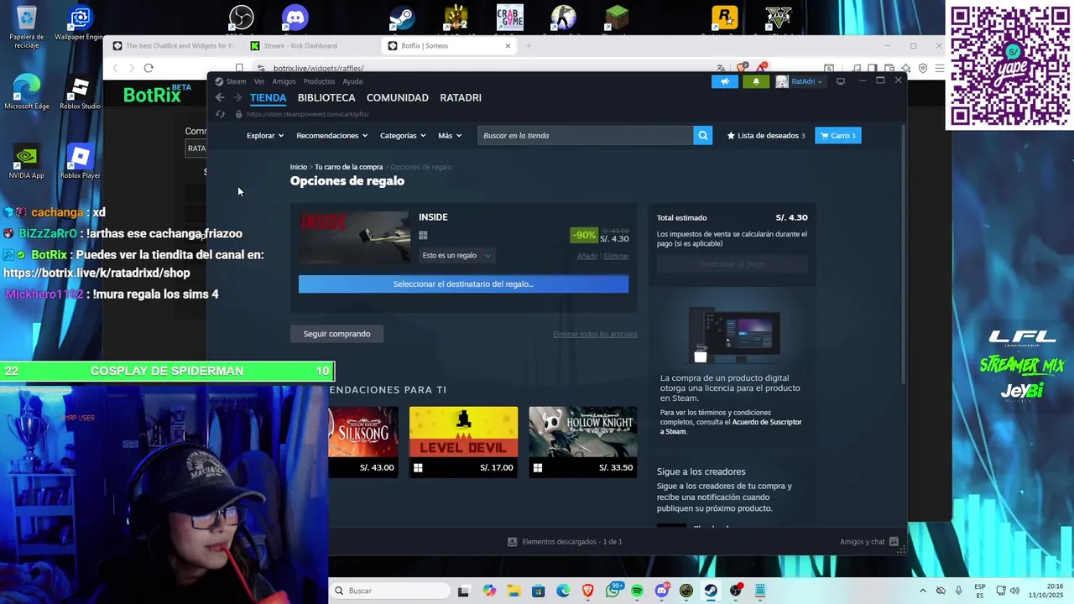Click the Seguir comprando button
Screen dimensions: 1074x604
pos(336,334)
